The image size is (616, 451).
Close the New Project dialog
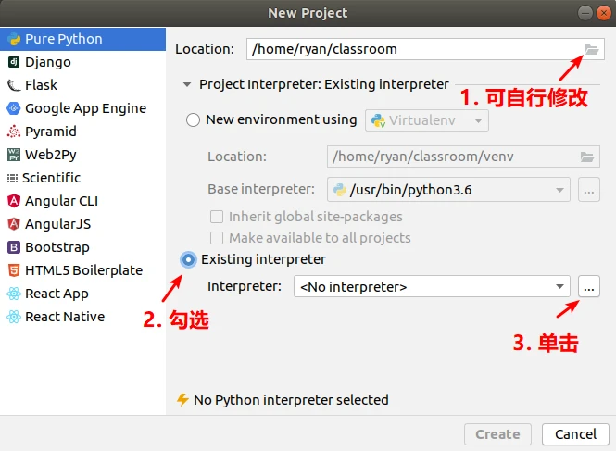pyautogui.click(x=604, y=13)
